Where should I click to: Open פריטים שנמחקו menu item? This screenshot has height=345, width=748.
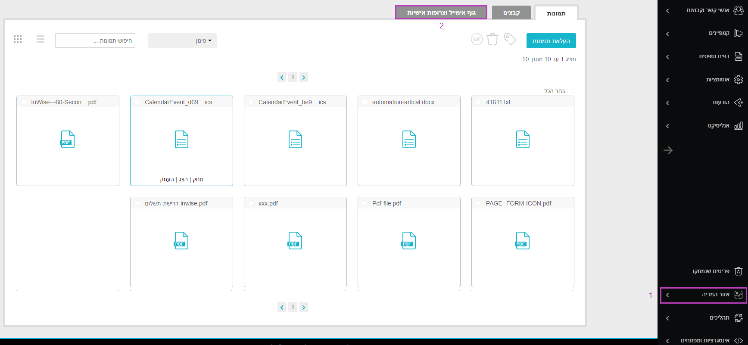(x=711, y=271)
